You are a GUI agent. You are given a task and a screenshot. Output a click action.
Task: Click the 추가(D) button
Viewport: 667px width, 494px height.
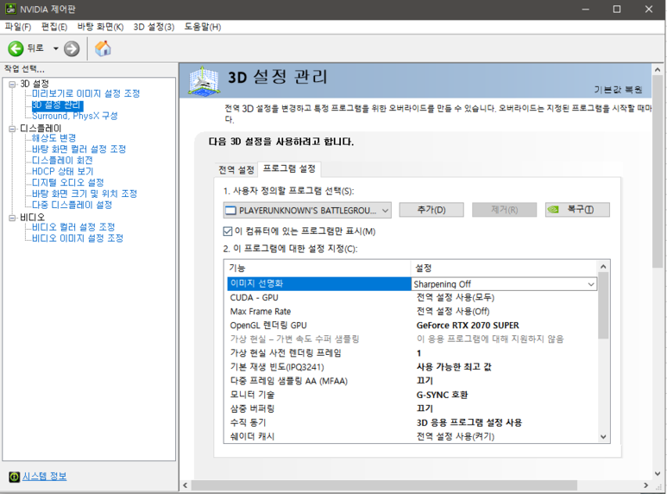click(431, 210)
